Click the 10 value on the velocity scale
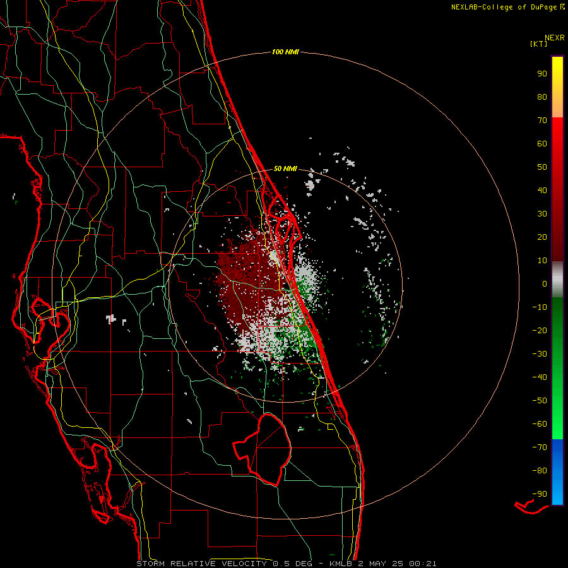The image size is (568, 568). [x=542, y=261]
